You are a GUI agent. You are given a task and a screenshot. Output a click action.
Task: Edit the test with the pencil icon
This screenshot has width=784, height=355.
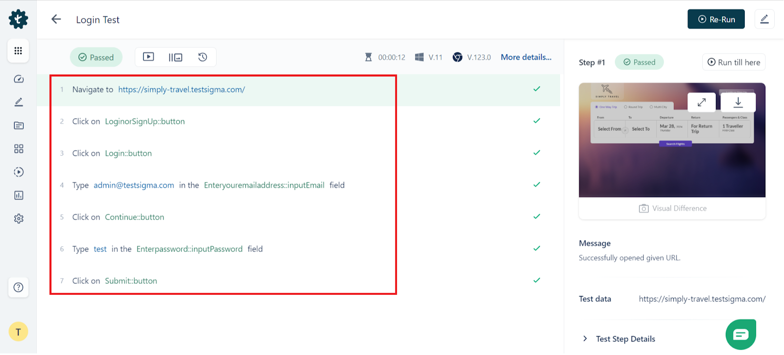[764, 19]
